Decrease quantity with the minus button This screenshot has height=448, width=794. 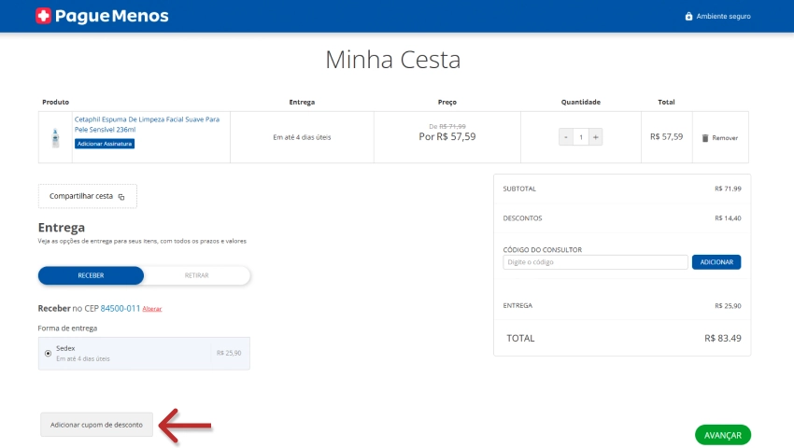(x=565, y=137)
